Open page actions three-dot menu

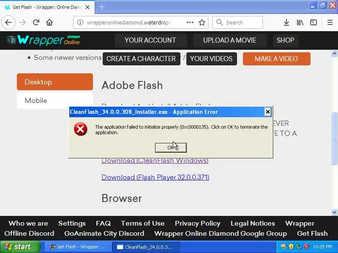190,22
